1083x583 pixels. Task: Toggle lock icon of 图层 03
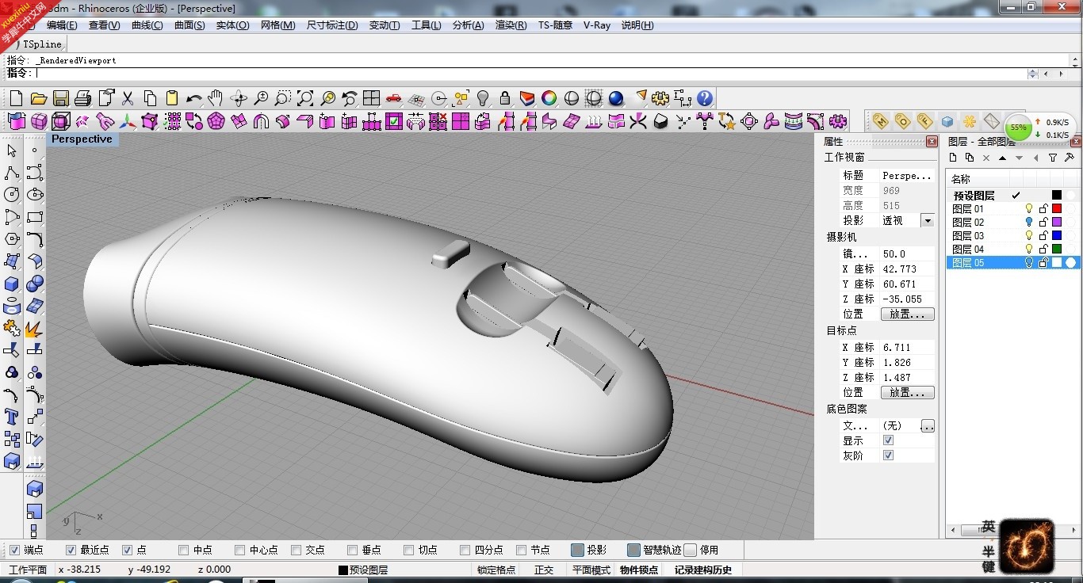pos(1043,235)
